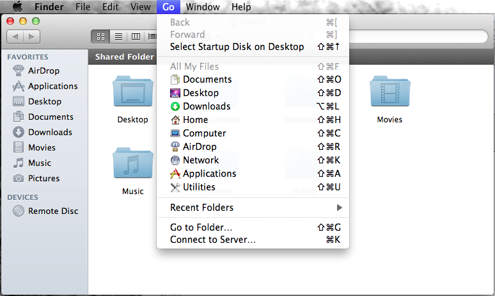Click the DEVICES sidebar heading
Viewport: 495px width, 296px height.
click(x=23, y=197)
